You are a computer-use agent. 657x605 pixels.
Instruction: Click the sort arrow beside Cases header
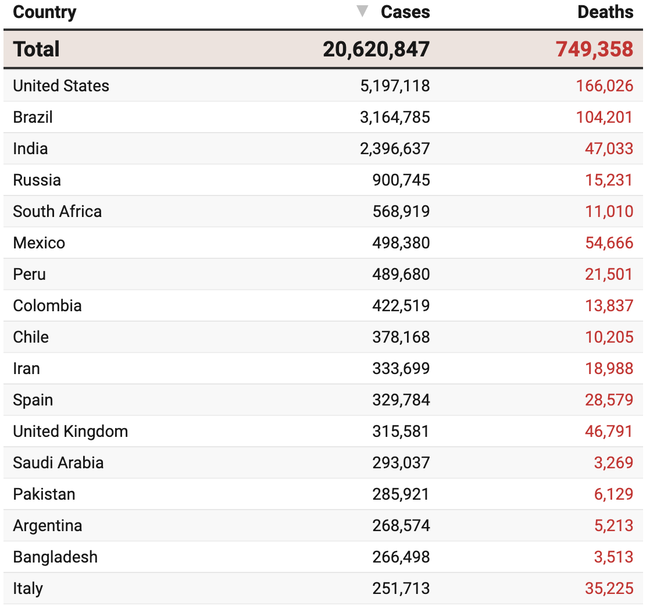coord(362,11)
